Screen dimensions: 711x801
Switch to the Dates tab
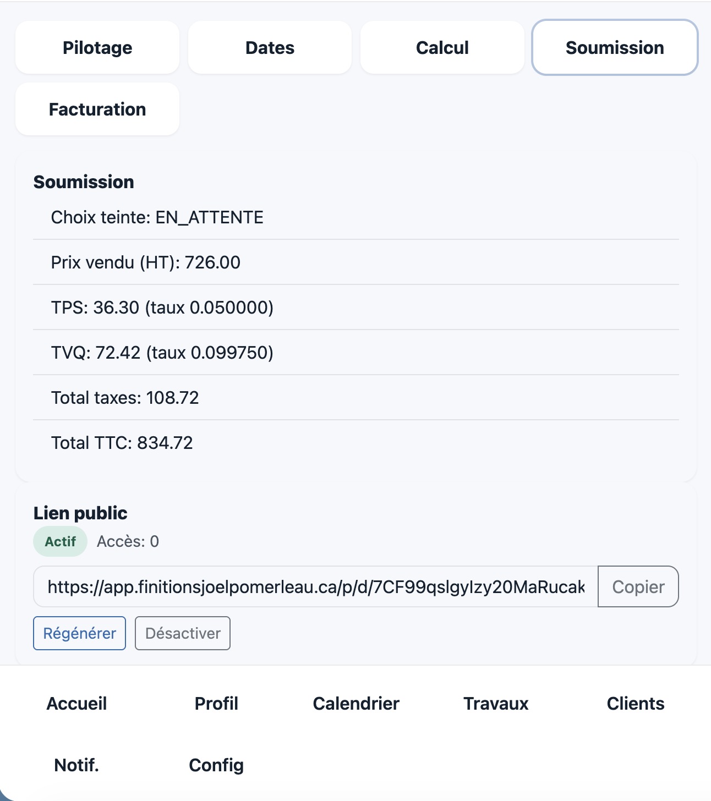click(x=270, y=48)
